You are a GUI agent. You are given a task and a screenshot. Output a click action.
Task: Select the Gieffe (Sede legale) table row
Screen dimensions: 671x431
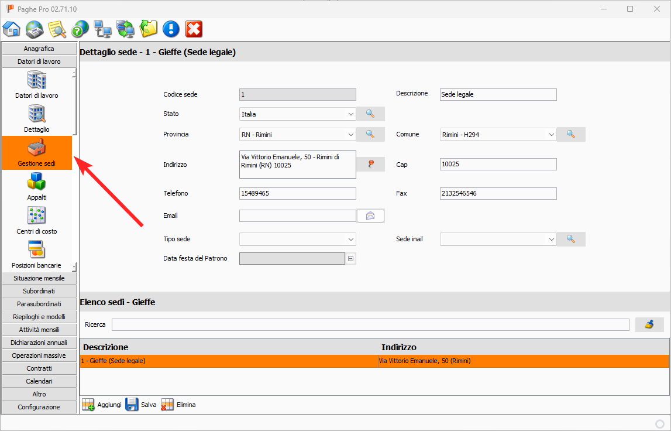(228, 361)
